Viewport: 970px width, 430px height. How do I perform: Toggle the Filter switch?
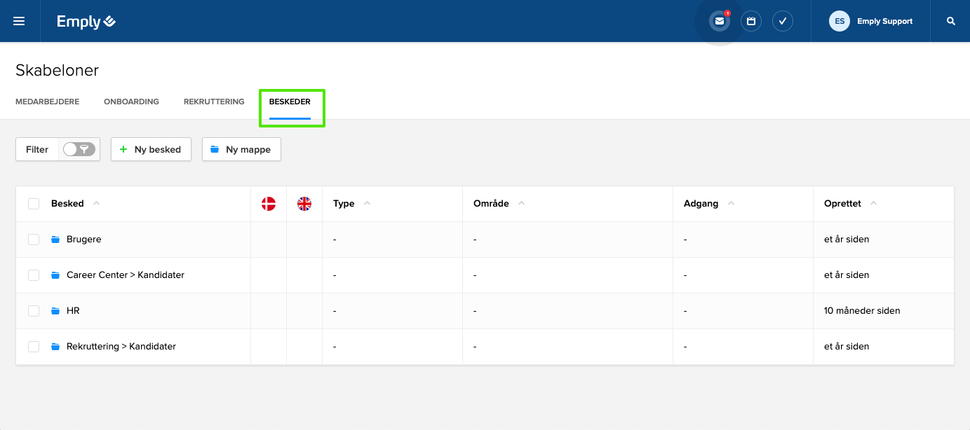coord(79,149)
